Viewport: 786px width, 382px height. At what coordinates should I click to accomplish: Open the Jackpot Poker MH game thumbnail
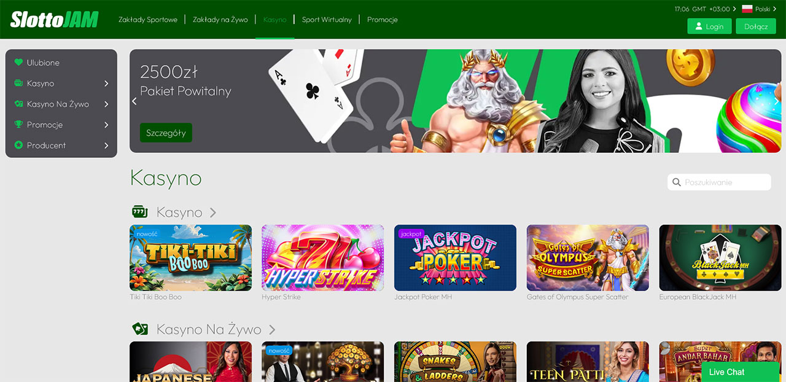coord(455,257)
